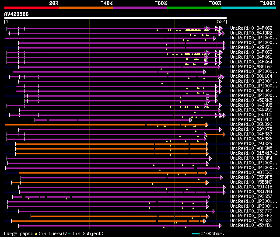The width and height of the screenshot is (280, 237).
Task: Open hit UniRef100_C9JS29
Action: [x=251, y=144]
